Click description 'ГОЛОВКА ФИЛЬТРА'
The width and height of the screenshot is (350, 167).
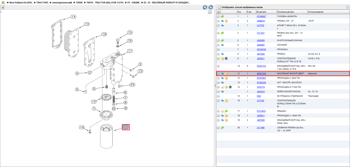(287, 16)
